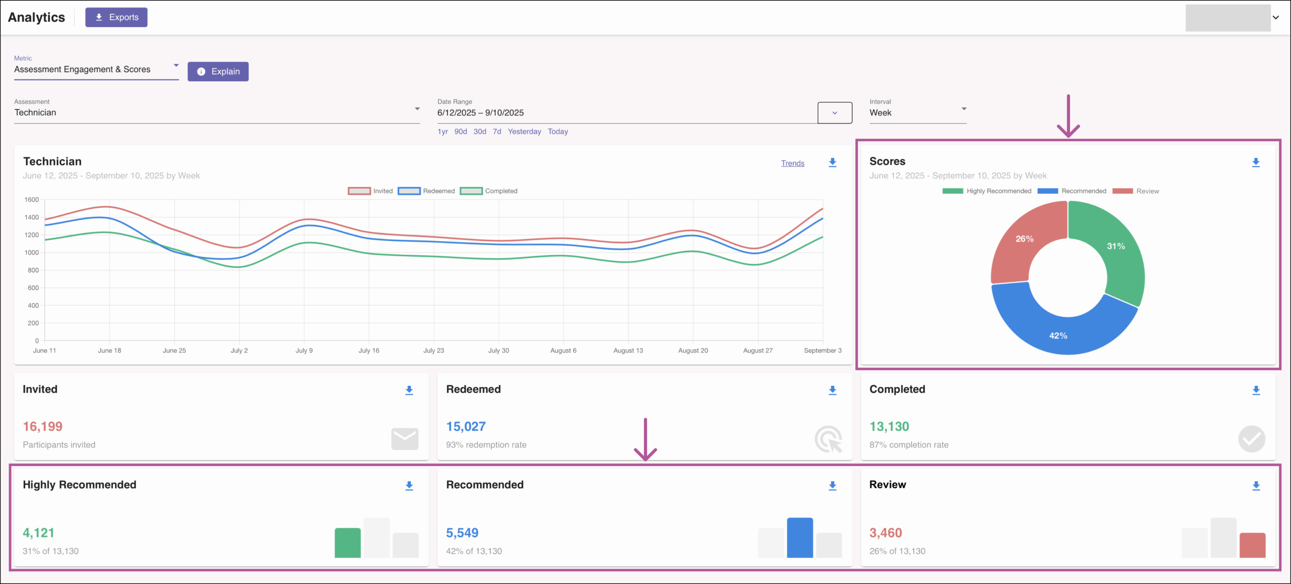Download the Highly Recommended card data

(x=409, y=486)
